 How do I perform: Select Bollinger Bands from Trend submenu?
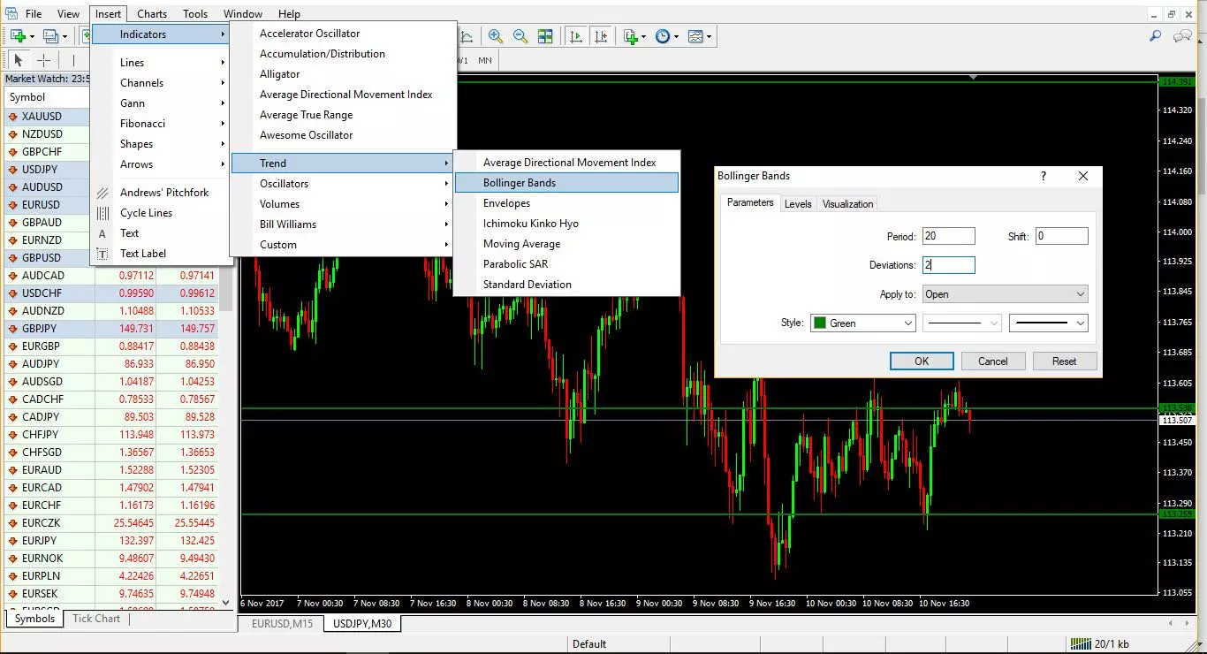(x=566, y=183)
